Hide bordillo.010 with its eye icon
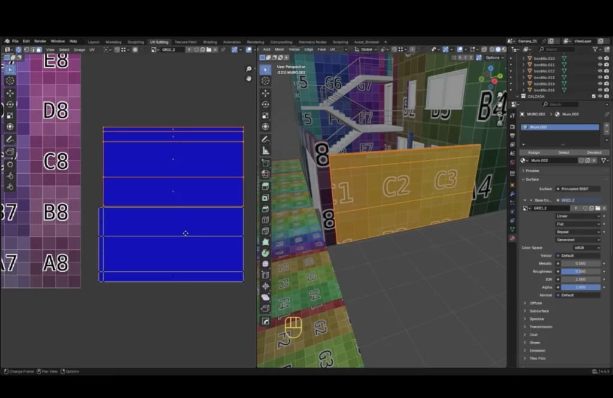Image resolution: width=613 pixels, height=398 pixels. tap(600, 59)
